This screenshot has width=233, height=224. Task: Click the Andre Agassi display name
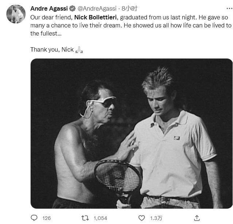point(48,8)
